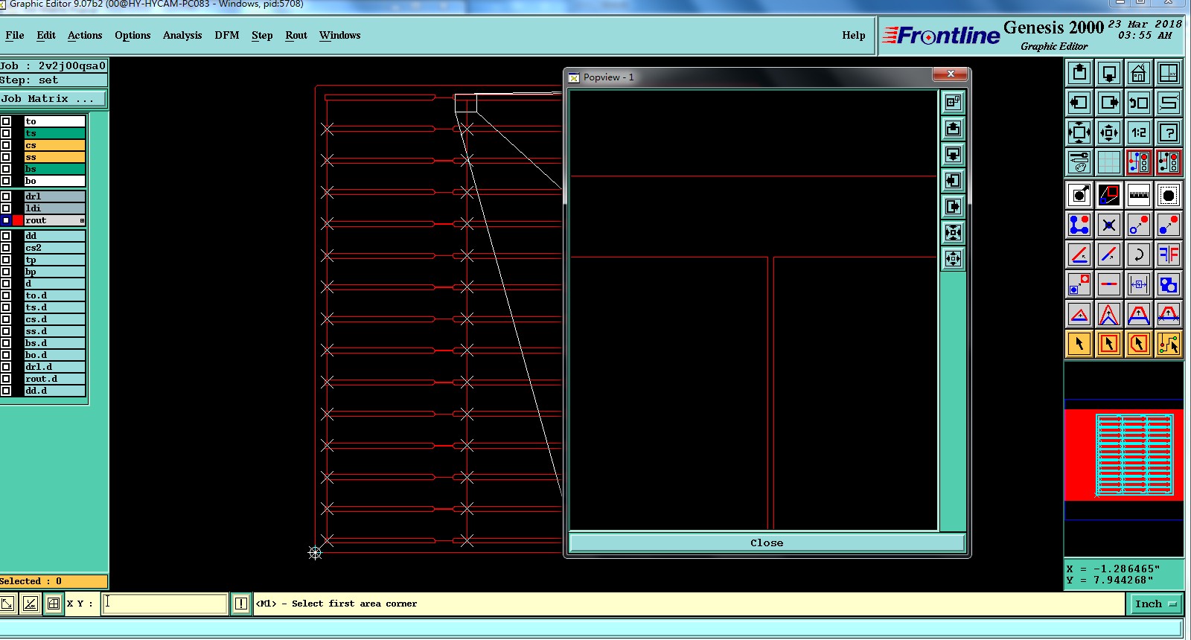
Task: Click the rotate arc arrow icon
Action: [x=1139, y=255]
